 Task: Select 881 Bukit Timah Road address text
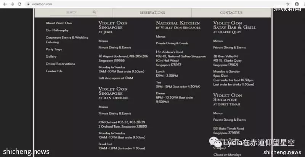pos(228,129)
